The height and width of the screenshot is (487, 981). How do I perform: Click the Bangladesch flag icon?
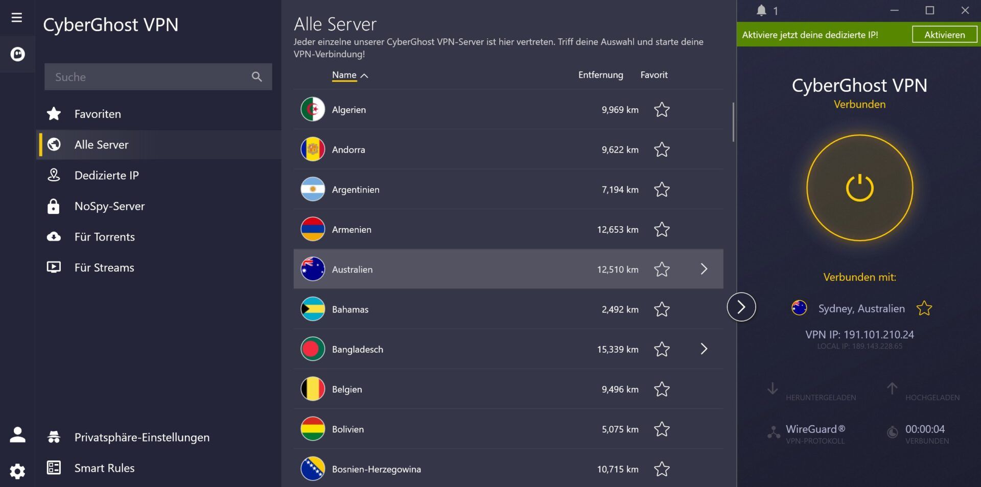pyautogui.click(x=313, y=349)
